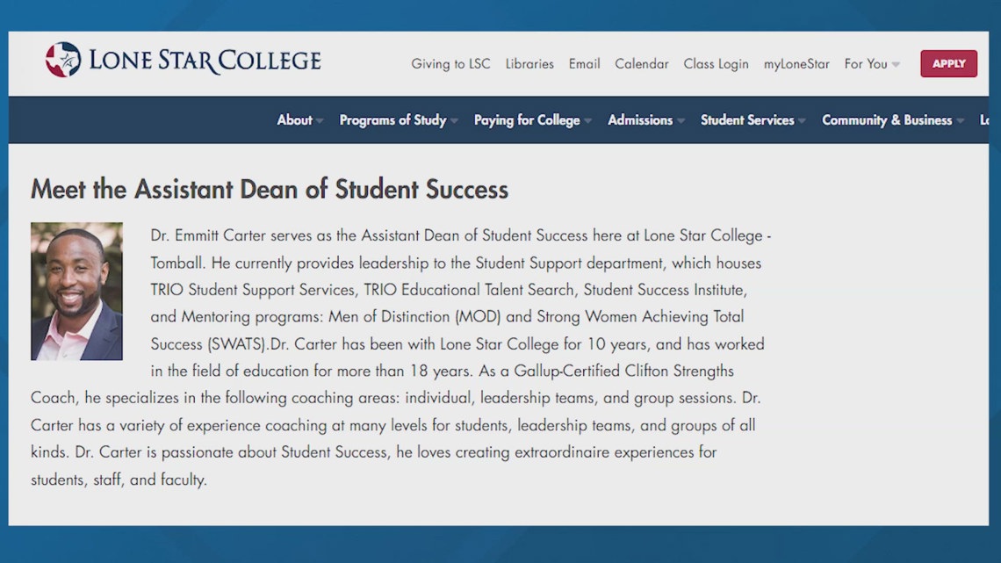Screen dimensions: 1001x563
Task: Click the Lone Star College star logo
Action: coord(62,60)
